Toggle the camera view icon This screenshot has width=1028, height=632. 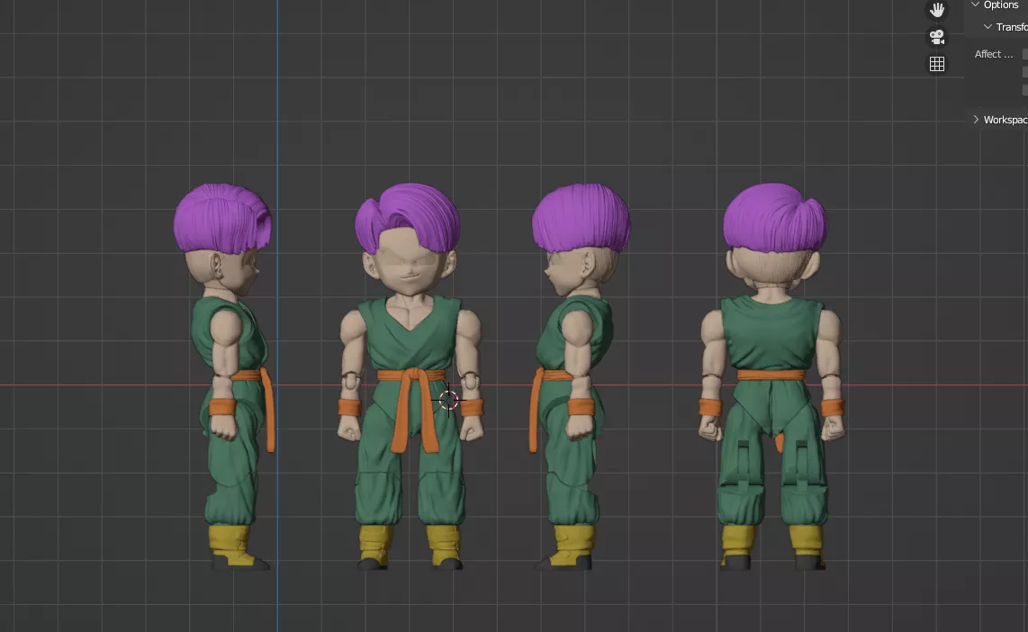[937, 37]
